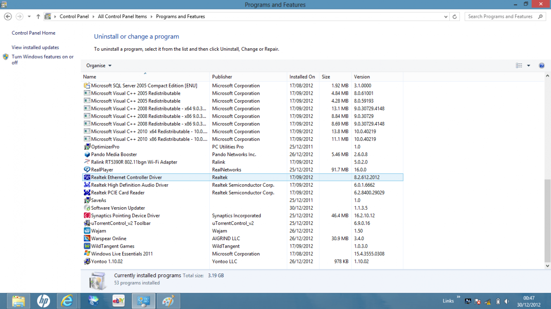Viewport: 551px width, 309px height.
Task: Open Paint from the taskbar
Action: 168,301
